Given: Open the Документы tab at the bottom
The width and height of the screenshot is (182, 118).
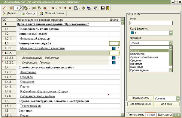Looking at the screenshot, I should [x=165, y=115].
